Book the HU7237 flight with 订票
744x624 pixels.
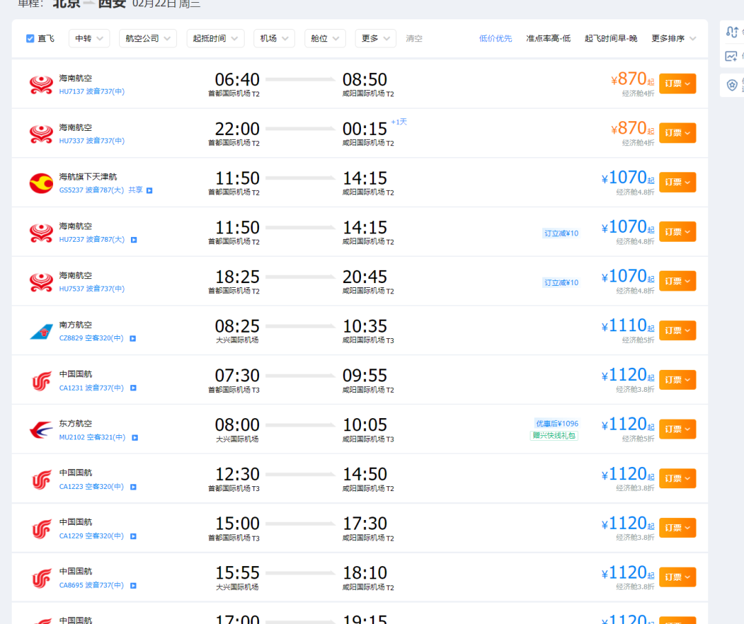pyautogui.click(x=678, y=231)
